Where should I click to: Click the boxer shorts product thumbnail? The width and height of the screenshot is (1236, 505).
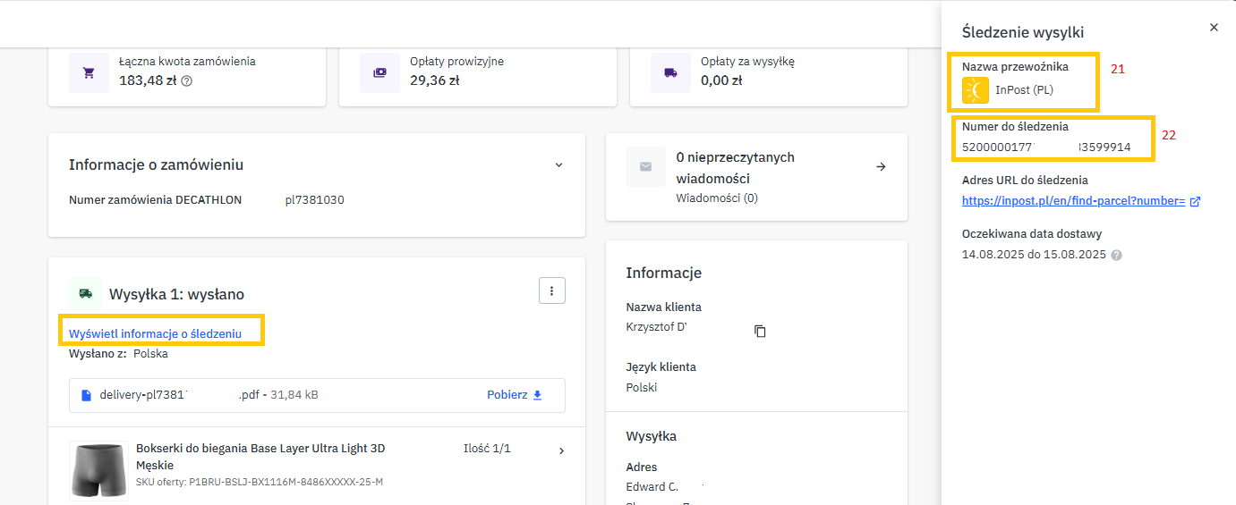(99, 468)
